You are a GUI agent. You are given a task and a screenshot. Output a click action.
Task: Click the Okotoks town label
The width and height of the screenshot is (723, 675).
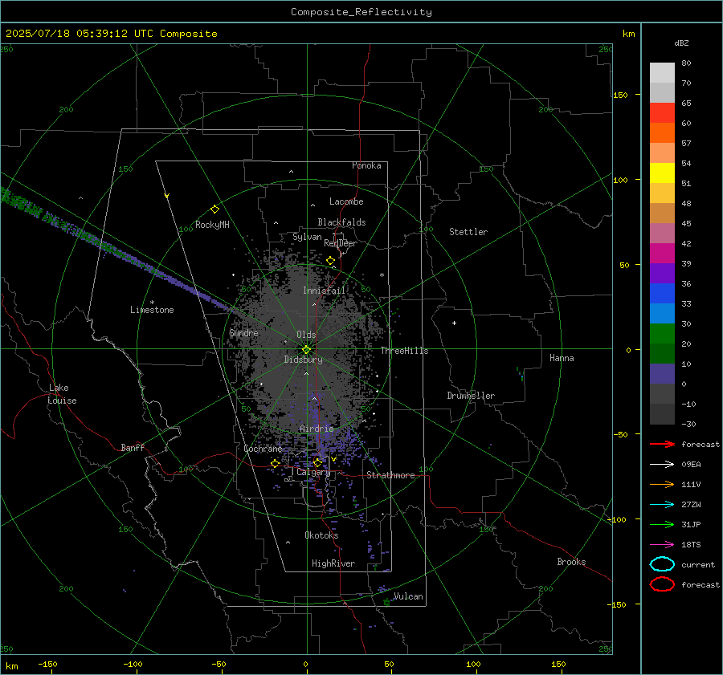pyautogui.click(x=321, y=535)
